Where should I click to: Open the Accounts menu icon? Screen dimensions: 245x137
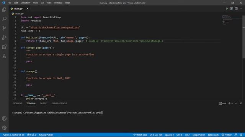click(x=4, y=118)
